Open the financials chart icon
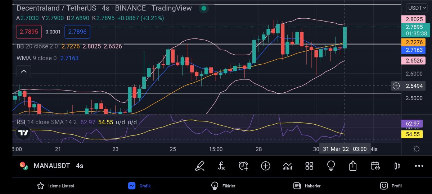The image size is (432, 194). (288, 166)
